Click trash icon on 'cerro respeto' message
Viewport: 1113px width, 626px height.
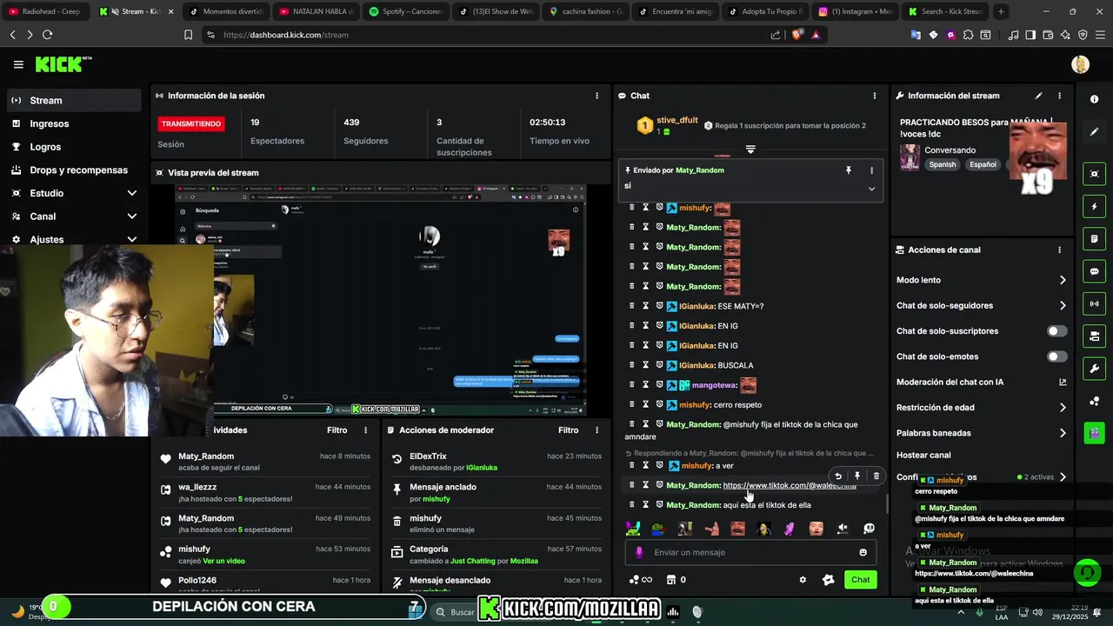point(632,404)
